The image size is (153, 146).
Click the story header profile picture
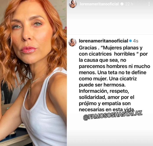click(x=73, y=4)
